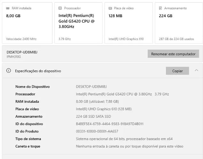203x159 pixels.
Task: Select the Armazenamento card title
Action: [x=176, y=8]
